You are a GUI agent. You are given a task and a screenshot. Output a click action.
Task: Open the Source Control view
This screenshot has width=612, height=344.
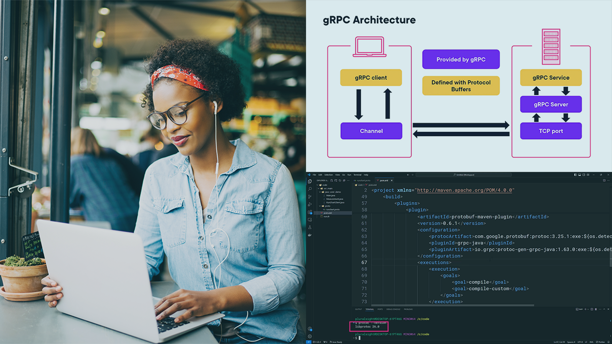310,197
